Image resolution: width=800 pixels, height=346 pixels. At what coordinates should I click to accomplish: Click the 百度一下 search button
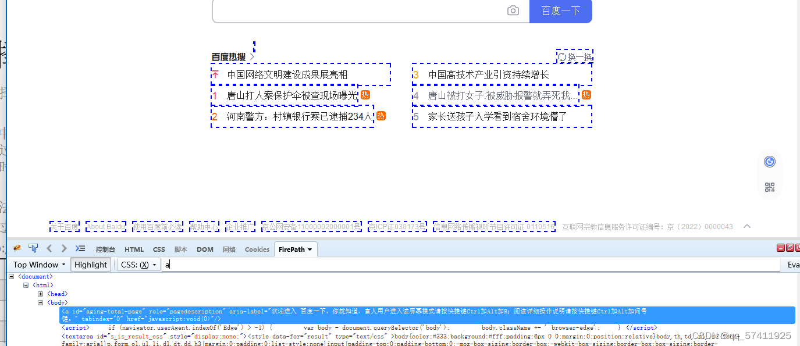[560, 10]
